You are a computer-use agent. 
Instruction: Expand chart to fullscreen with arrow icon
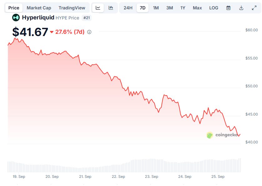(x=254, y=8)
